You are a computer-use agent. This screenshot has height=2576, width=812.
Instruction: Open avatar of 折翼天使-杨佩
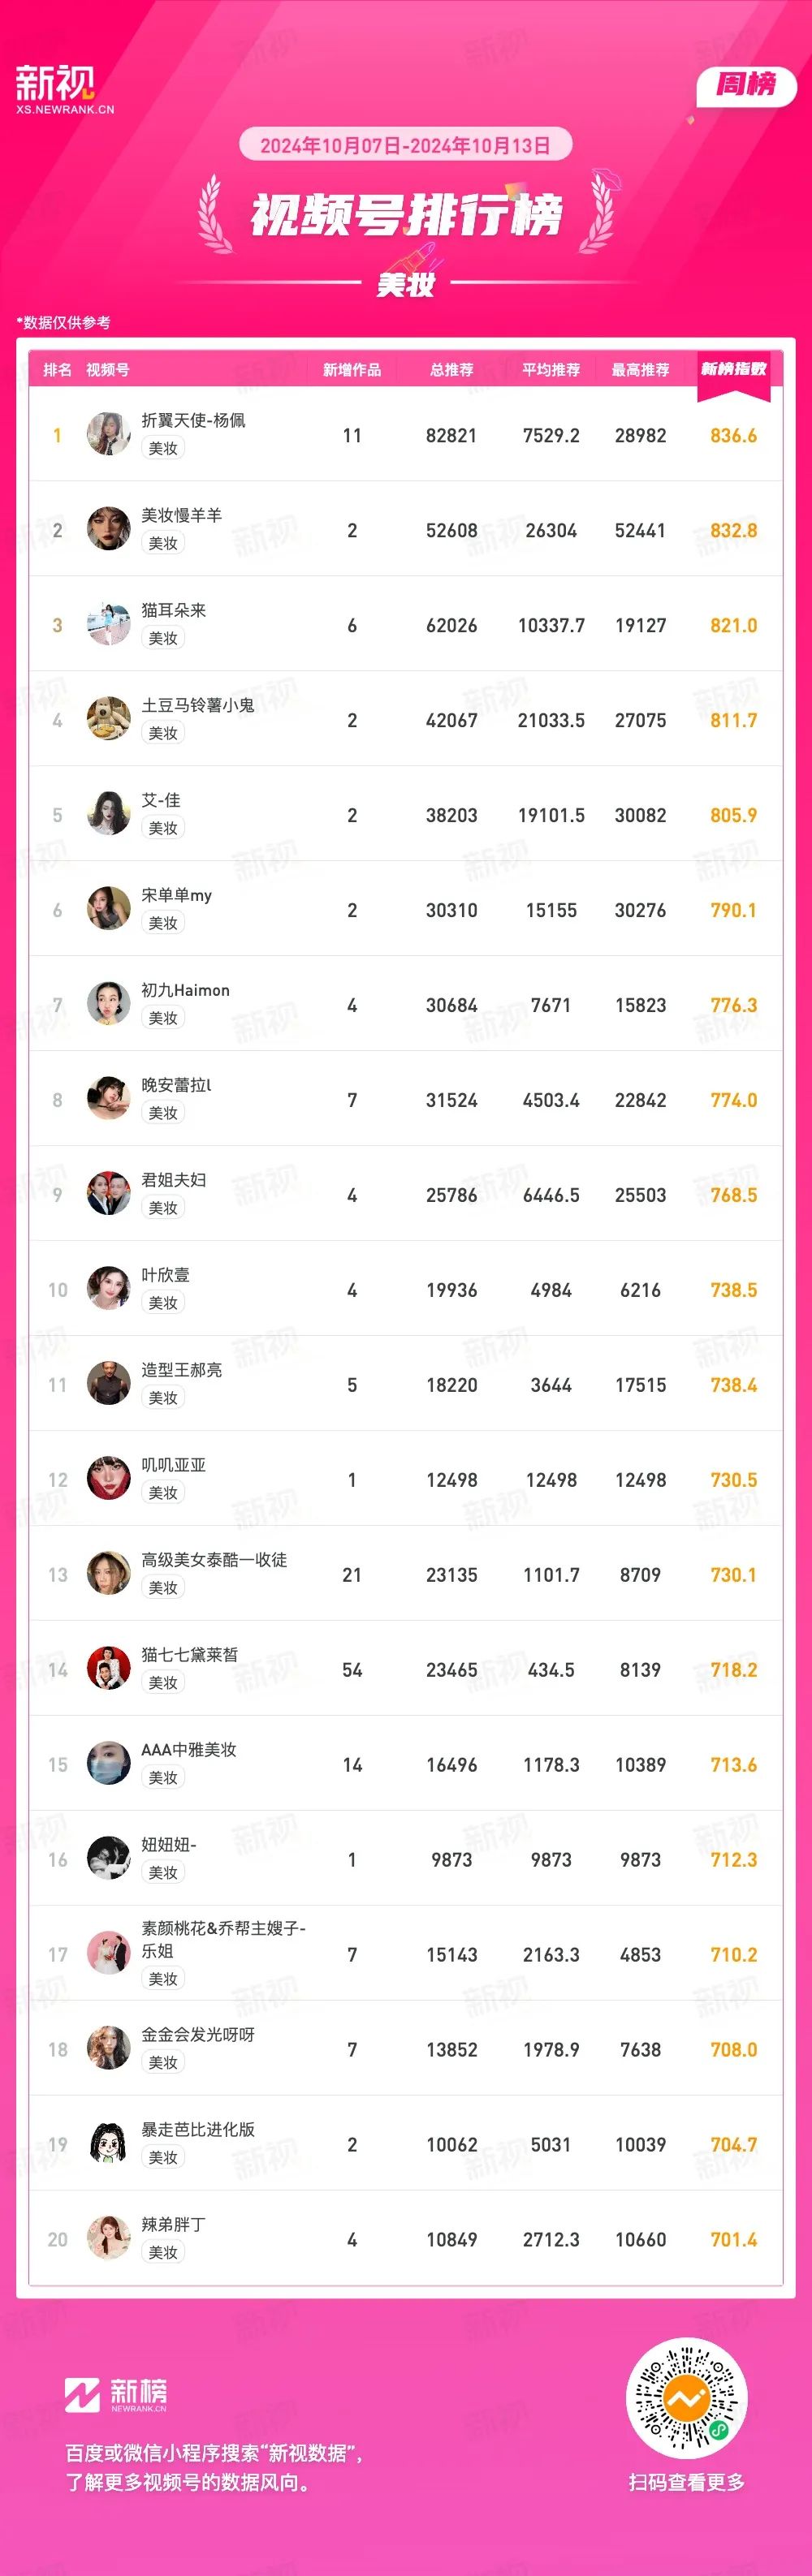click(x=108, y=434)
